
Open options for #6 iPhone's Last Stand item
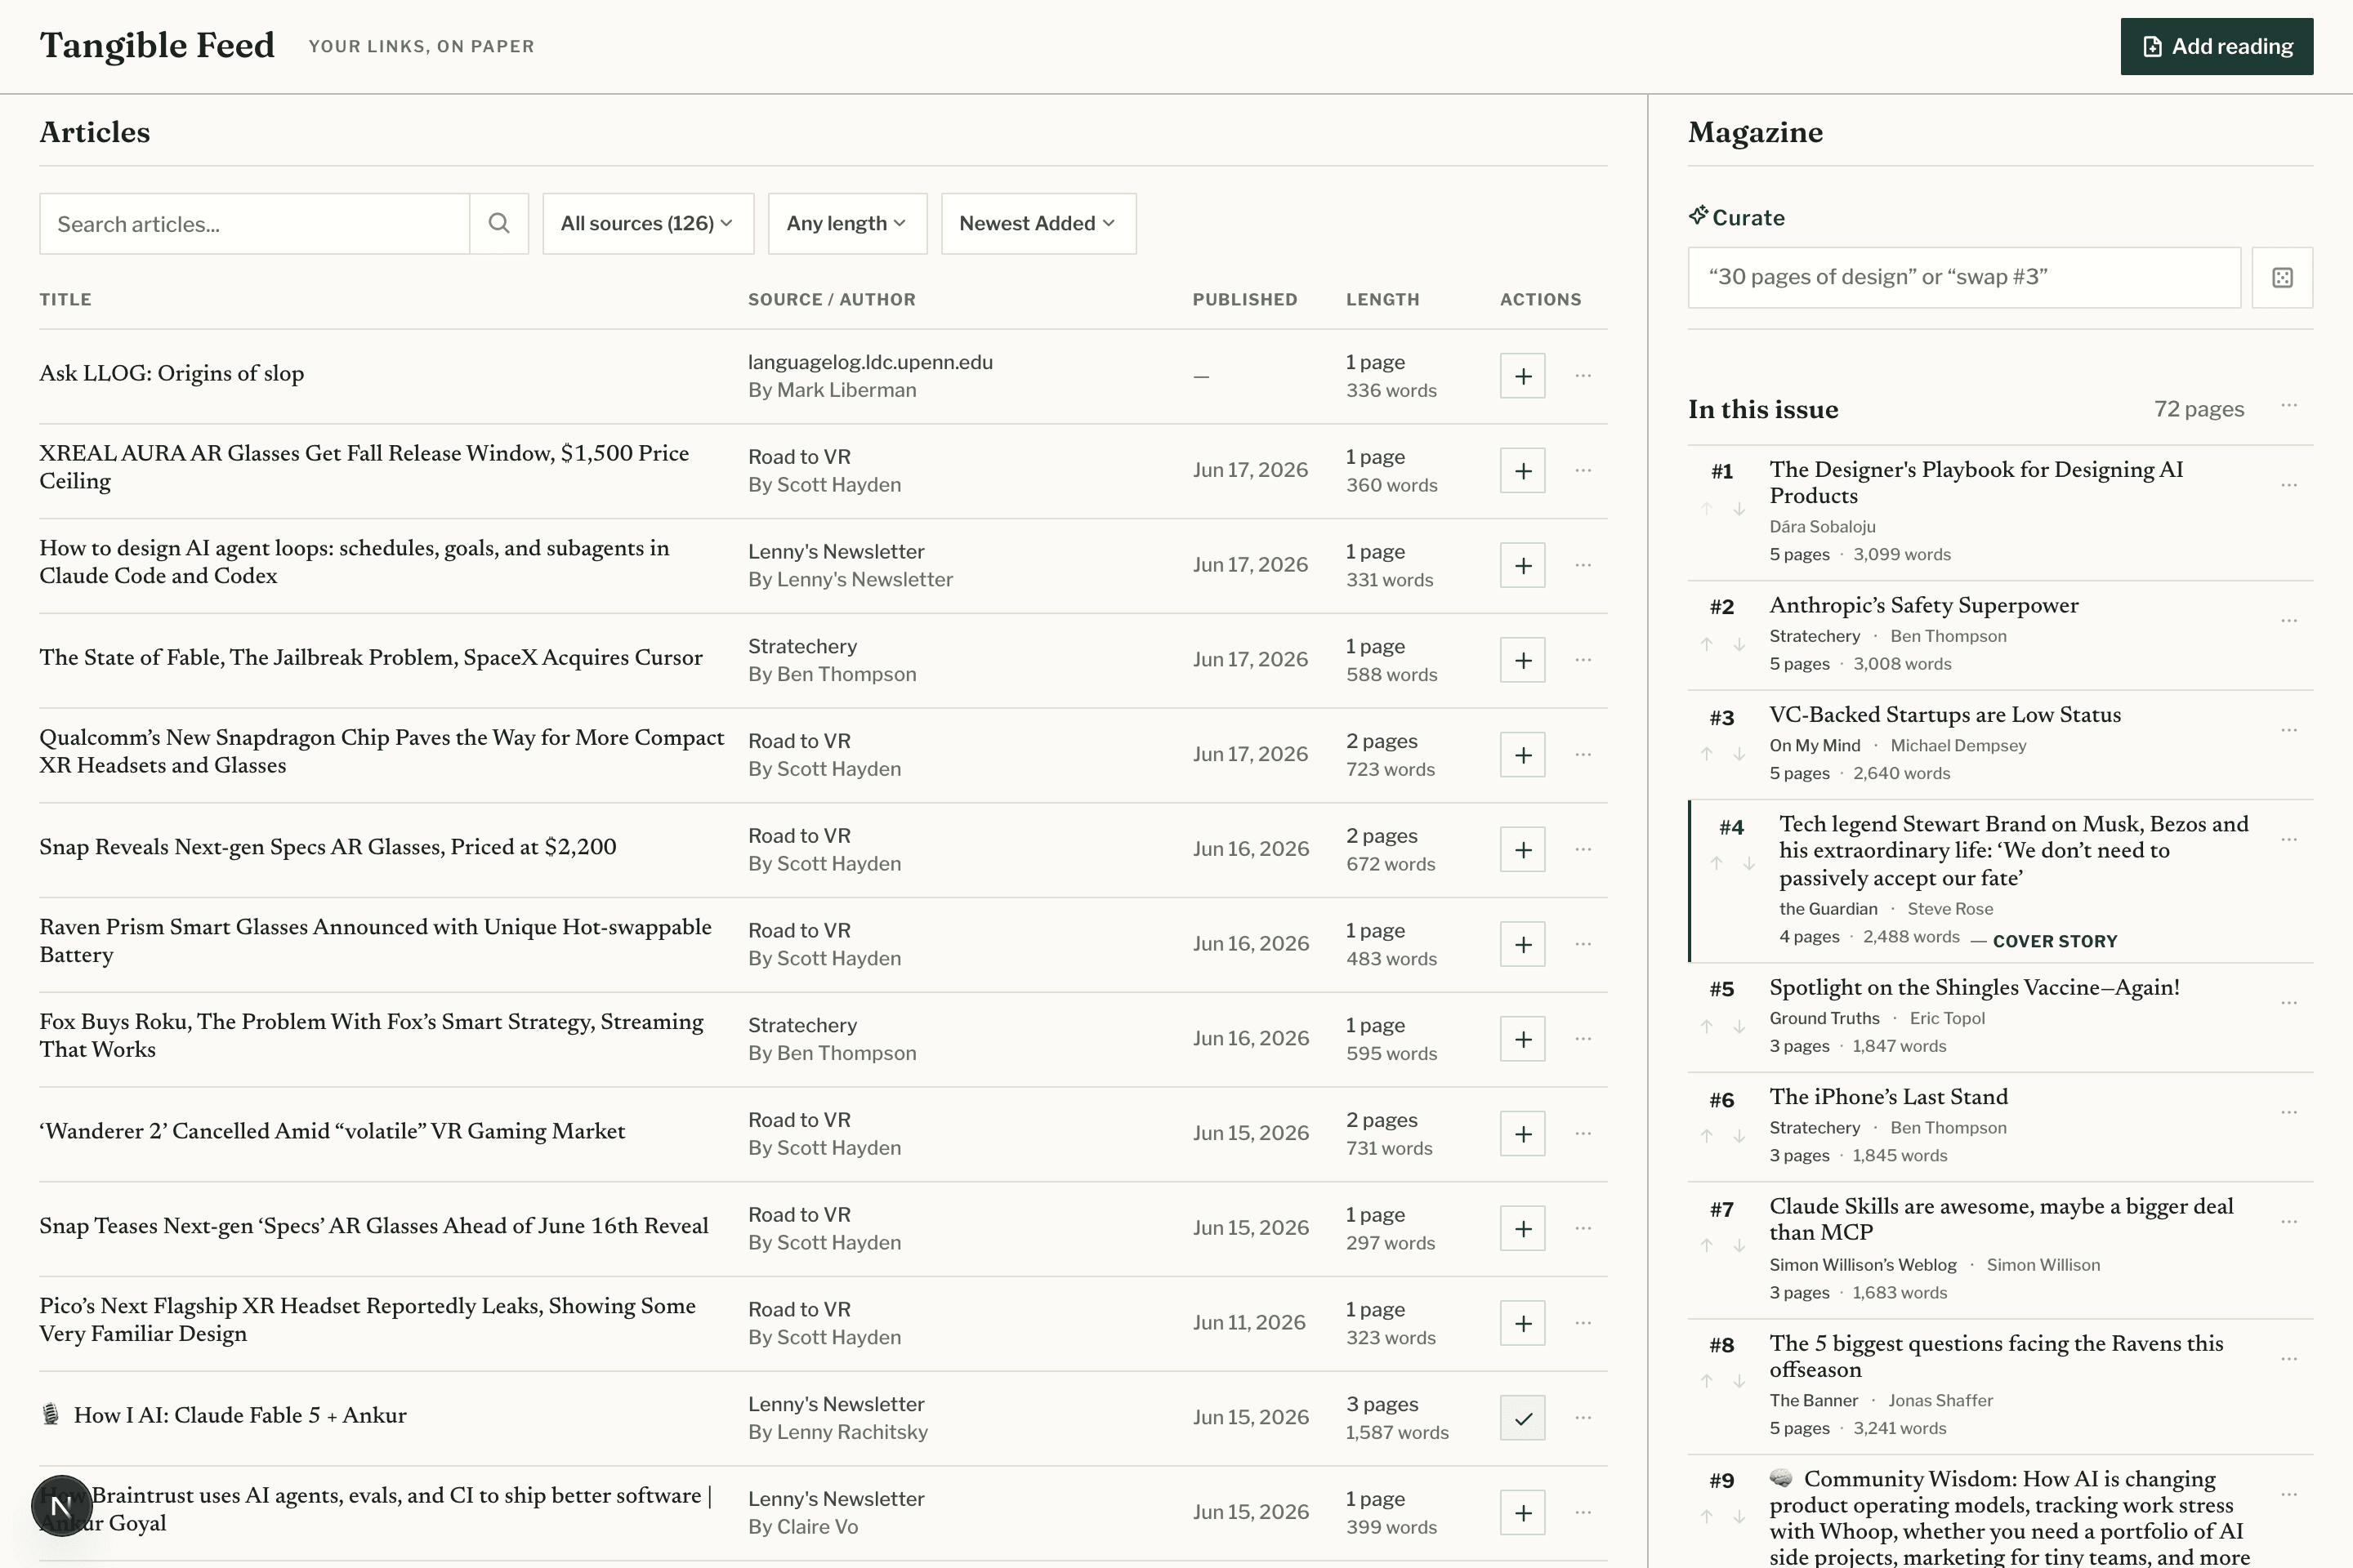tap(2289, 1113)
